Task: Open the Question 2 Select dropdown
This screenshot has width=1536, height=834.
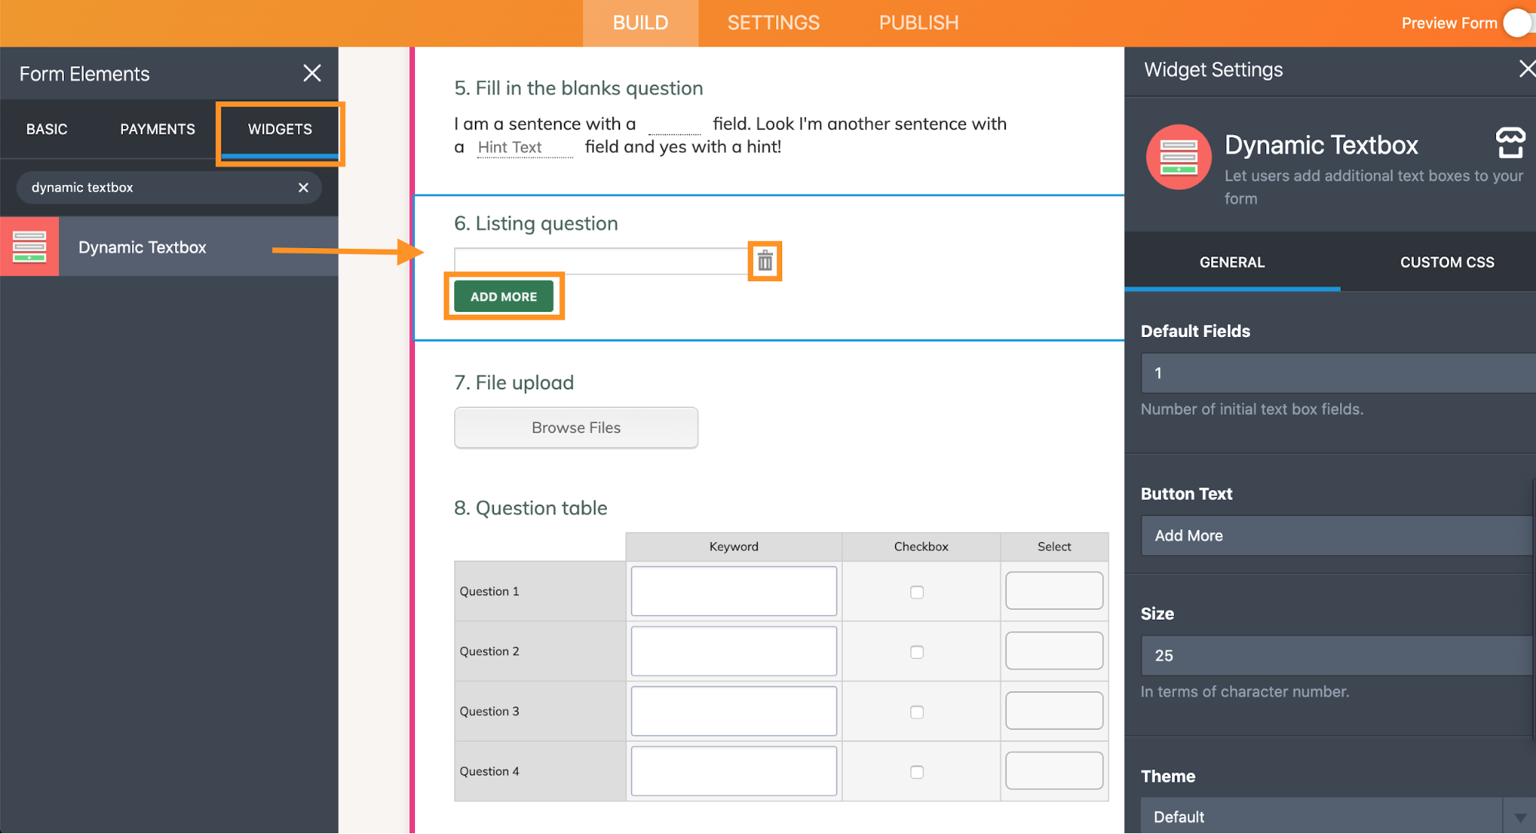Action: (1053, 650)
